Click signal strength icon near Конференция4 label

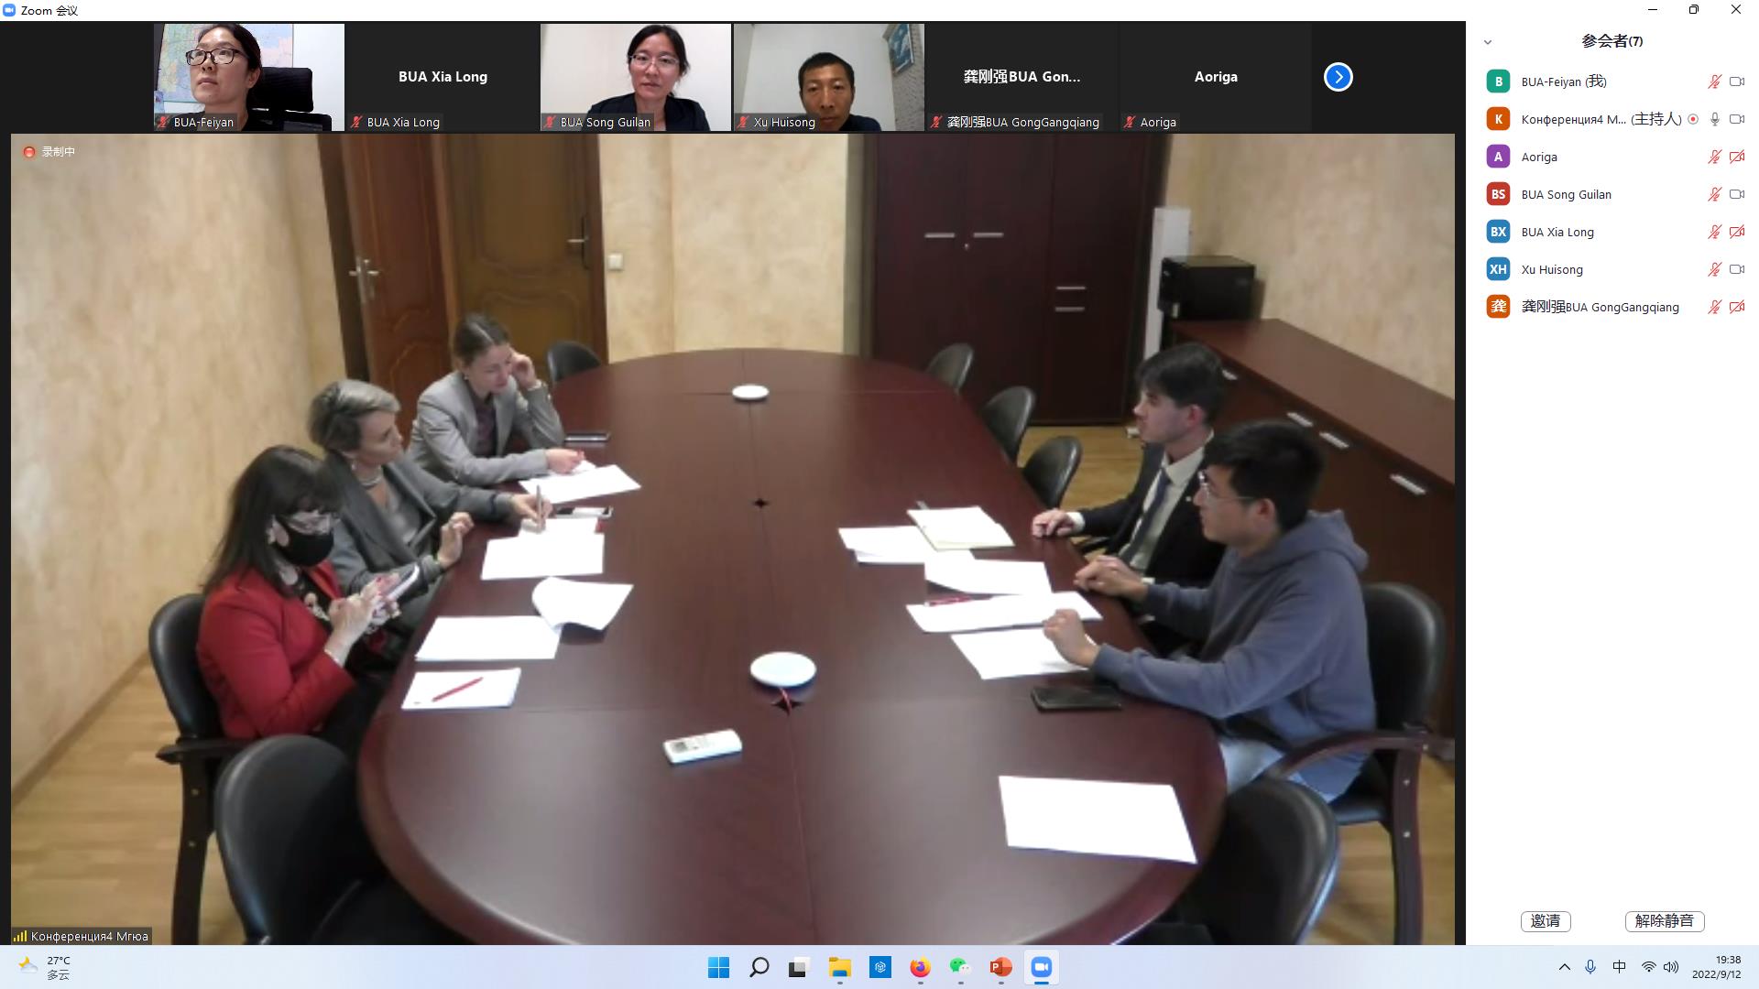coord(19,936)
